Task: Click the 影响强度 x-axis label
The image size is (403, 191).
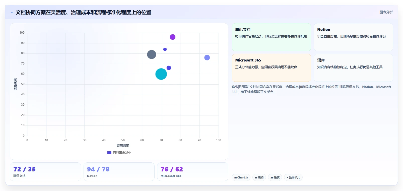Action: tap(123, 146)
